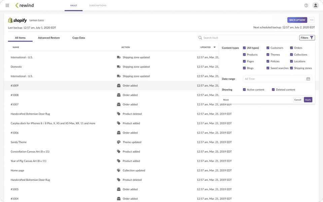Click the Rewind logo
Screen dimensions: 323x202
[25, 5]
